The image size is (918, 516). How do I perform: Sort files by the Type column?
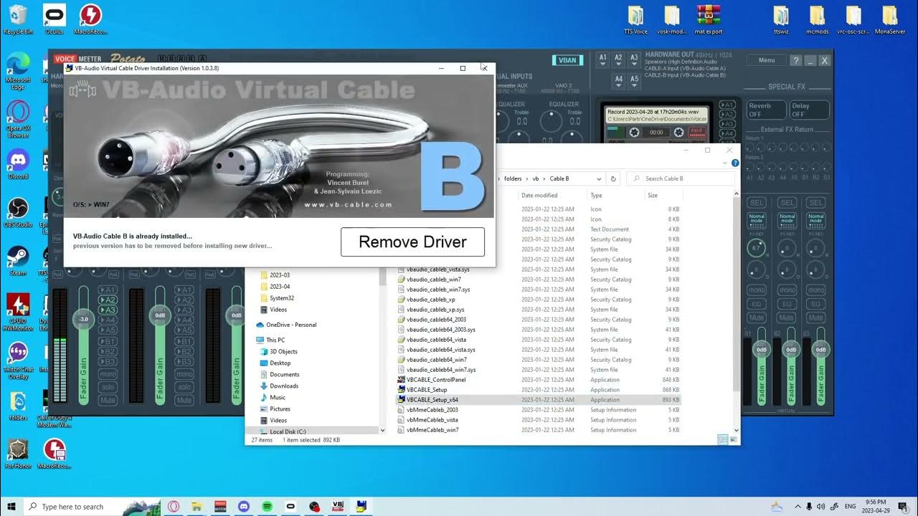(x=596, y=195)
